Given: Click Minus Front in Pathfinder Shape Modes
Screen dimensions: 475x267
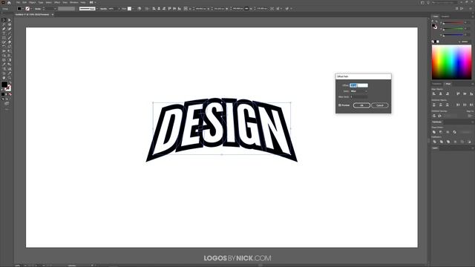Looking at the screenshot, I should click(440, 132).
